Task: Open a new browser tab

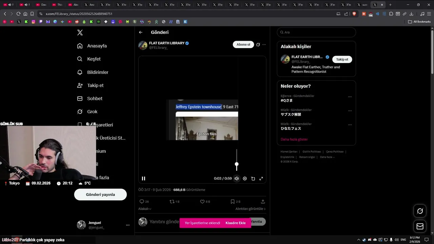Action: coord(390,5)
